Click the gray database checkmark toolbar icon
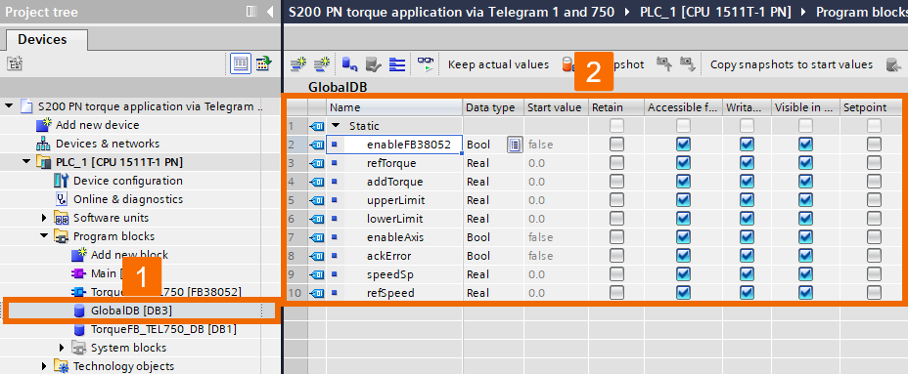The height and width of the screenshot is (374, 908). [x=374, y=64]
